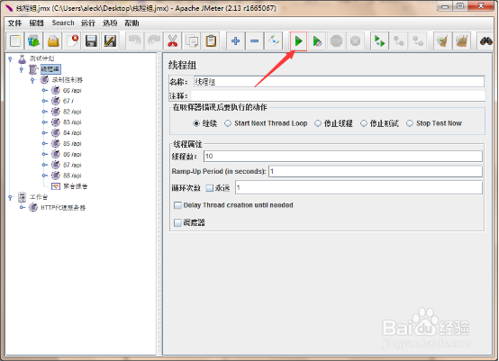499x361 pixels.
Task: Click the Remote shutdown all icon
Action: tap(418, 41)
